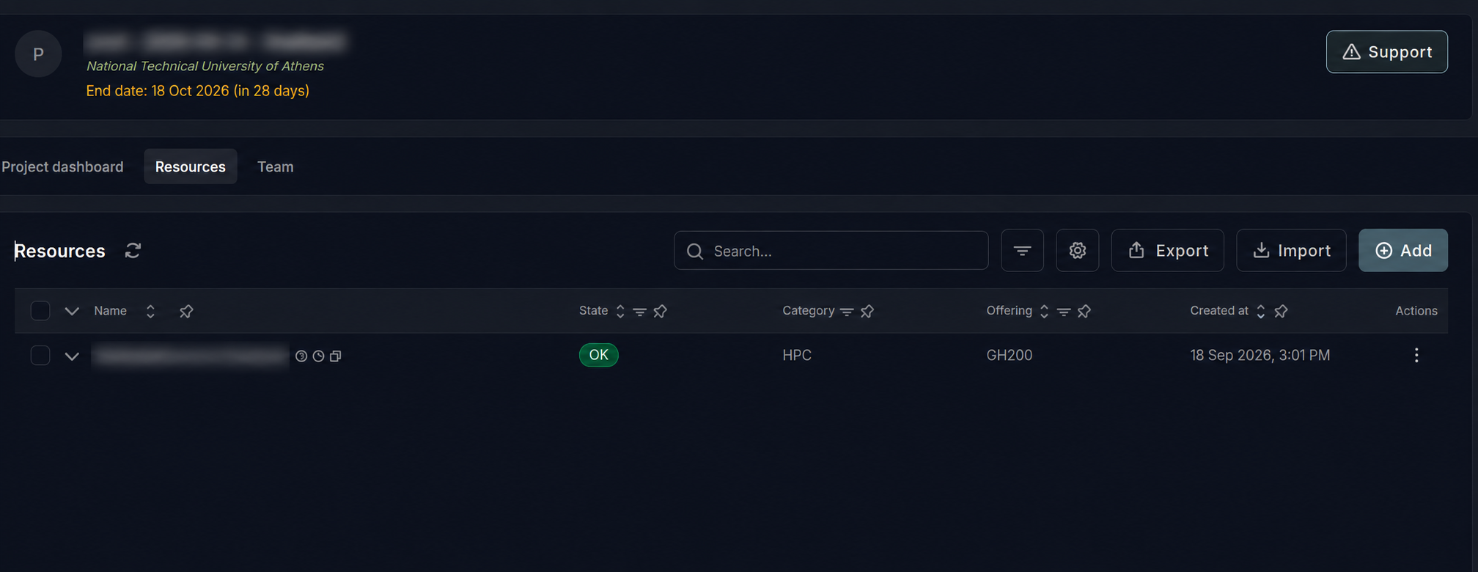Open the table filter icon button
This screenshot has width=1478, height=572.
(x=1022, y=251)
